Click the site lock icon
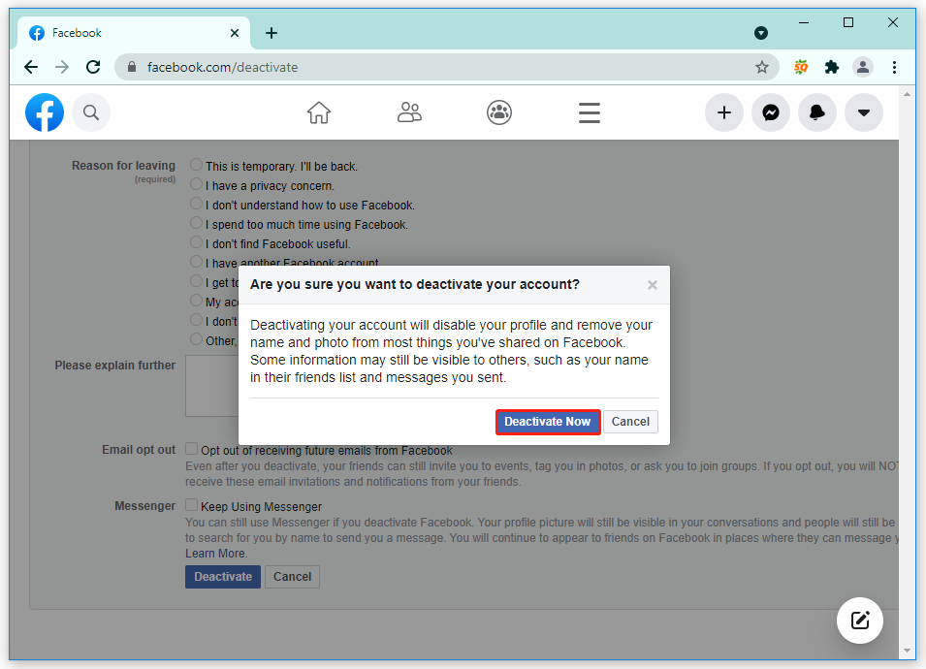926x669 pixels. pyautogui.click(x=132, y=67)
